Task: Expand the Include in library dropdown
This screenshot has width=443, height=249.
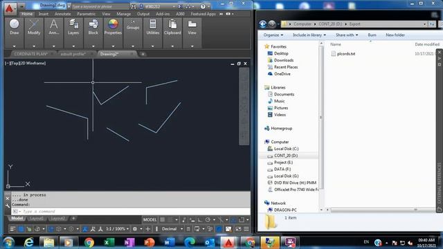Action: click(x=309, y=35)
